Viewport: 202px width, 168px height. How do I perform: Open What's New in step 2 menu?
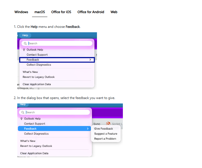(x=28, y=141)
